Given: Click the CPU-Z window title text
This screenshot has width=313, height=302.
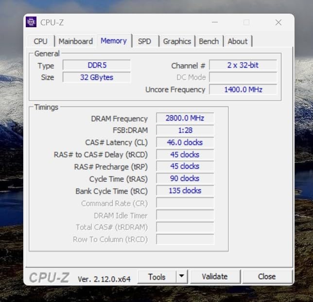Looking at the screenshot, I should [x=52, y=22].
